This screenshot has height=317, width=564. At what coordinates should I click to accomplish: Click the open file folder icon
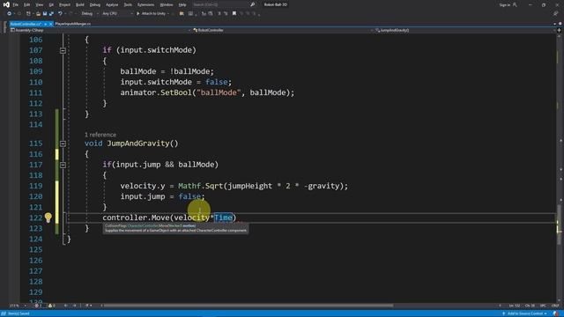point(38,14)
